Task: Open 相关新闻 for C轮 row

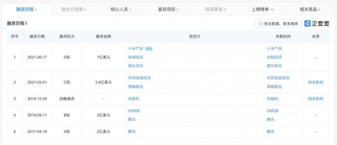Action: 315,82
